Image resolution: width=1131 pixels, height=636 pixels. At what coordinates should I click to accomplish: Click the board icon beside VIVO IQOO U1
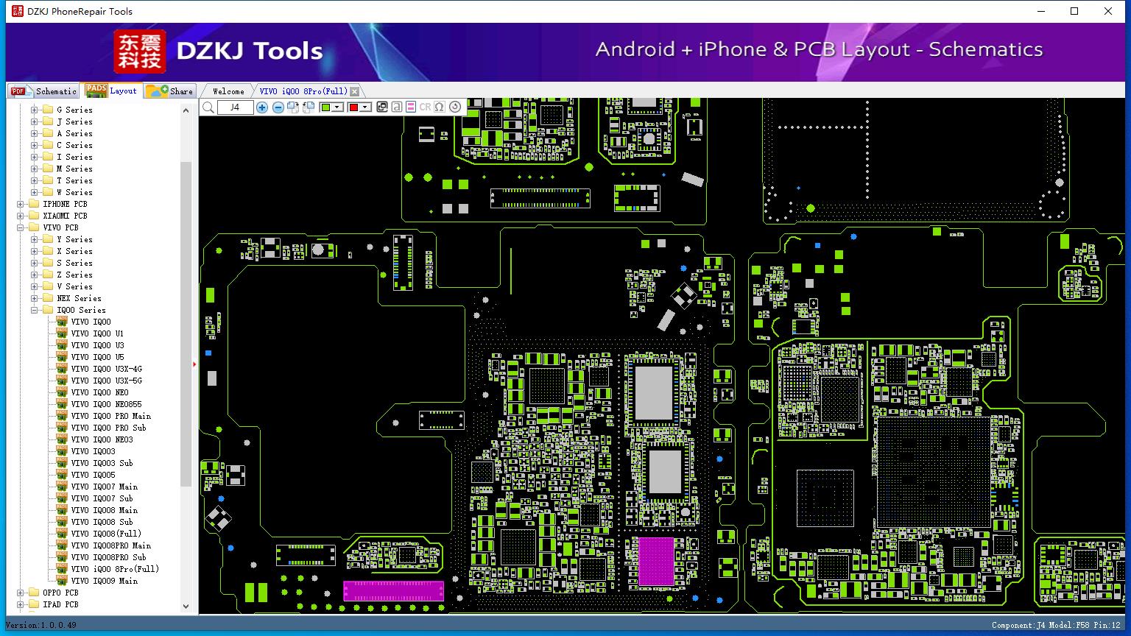point(63,333)
